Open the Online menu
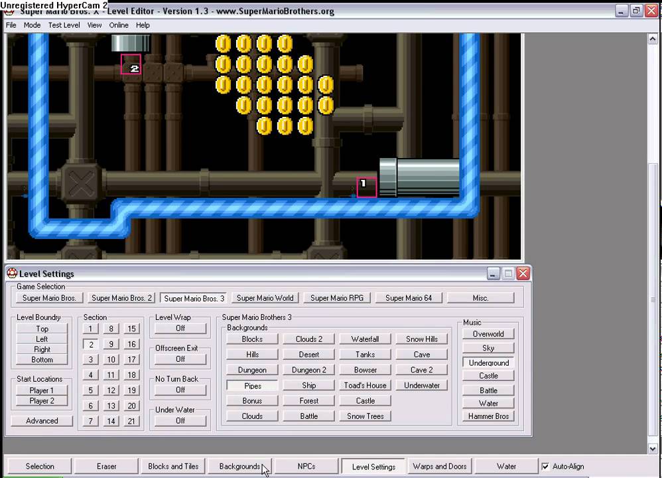Image resolution: width=662 pixels, height=478 pixels. (119, 25)
